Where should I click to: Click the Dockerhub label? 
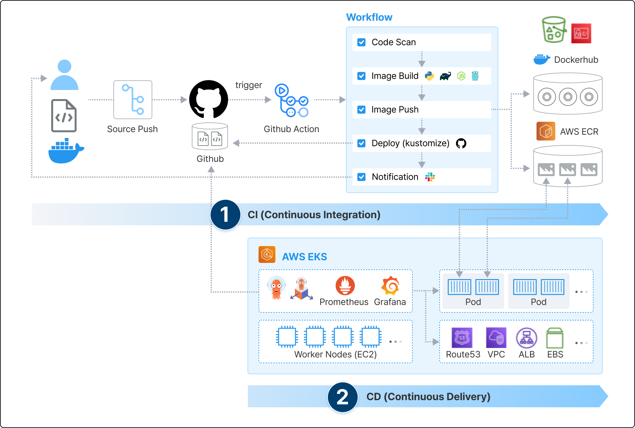click(x=576, y=60)
